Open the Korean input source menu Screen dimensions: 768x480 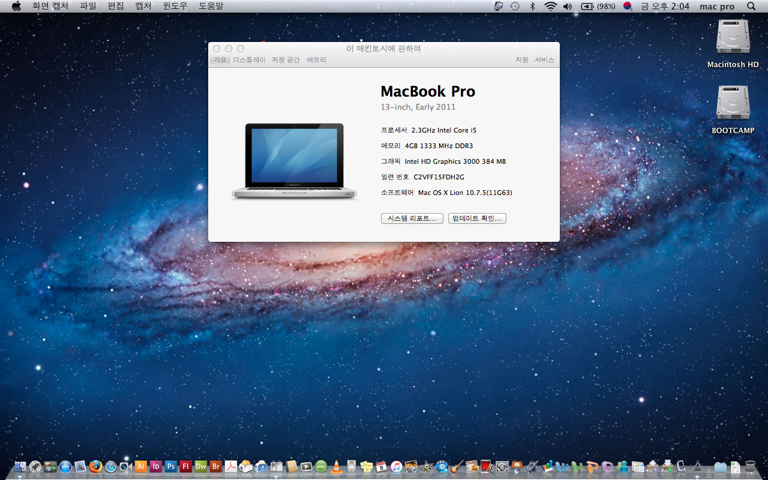tap(628, 6)
